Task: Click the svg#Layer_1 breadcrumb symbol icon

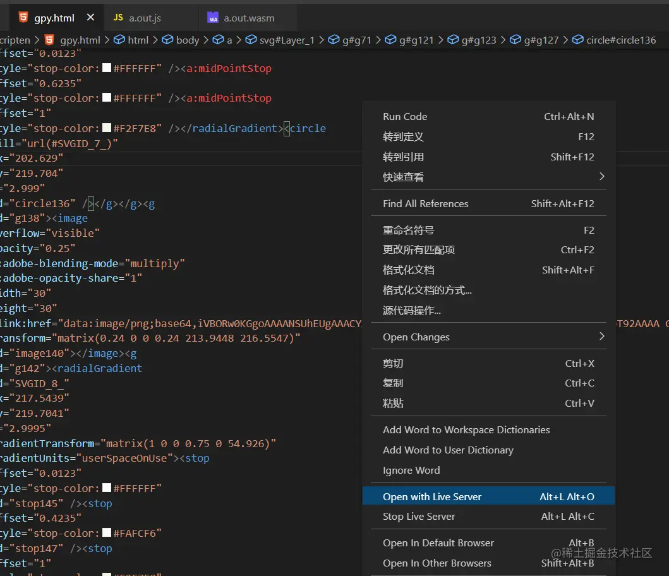Action: tap(250, 40)
